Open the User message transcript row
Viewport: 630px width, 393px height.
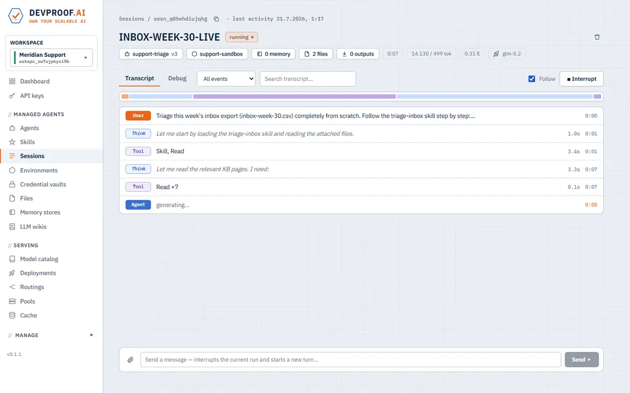pyautogui.click(x=361, y=115)
